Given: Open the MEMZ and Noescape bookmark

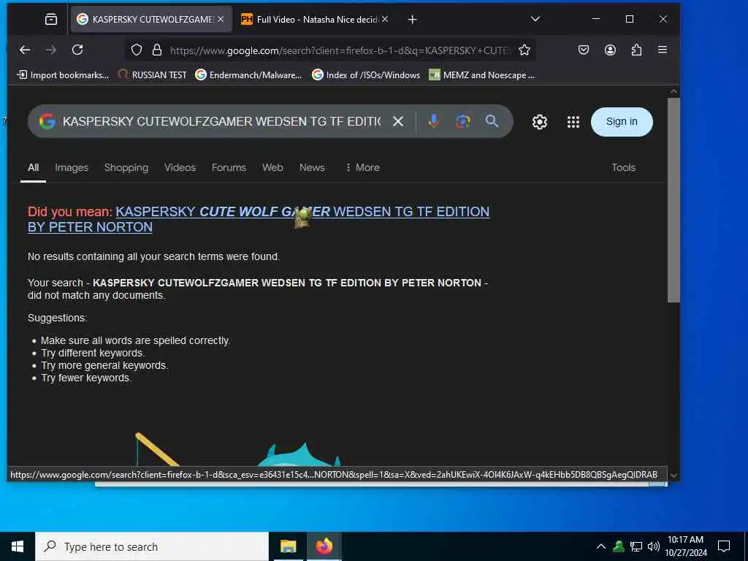Looking at the screenshot, I should (x=482, y=75).
